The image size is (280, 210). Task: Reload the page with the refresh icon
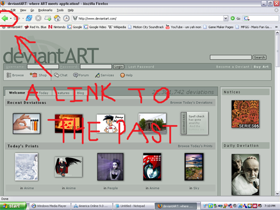29,18
